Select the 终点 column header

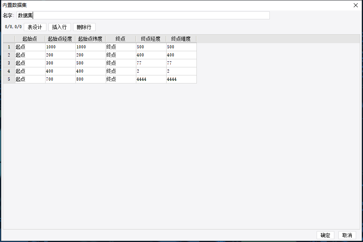(121, 39)
